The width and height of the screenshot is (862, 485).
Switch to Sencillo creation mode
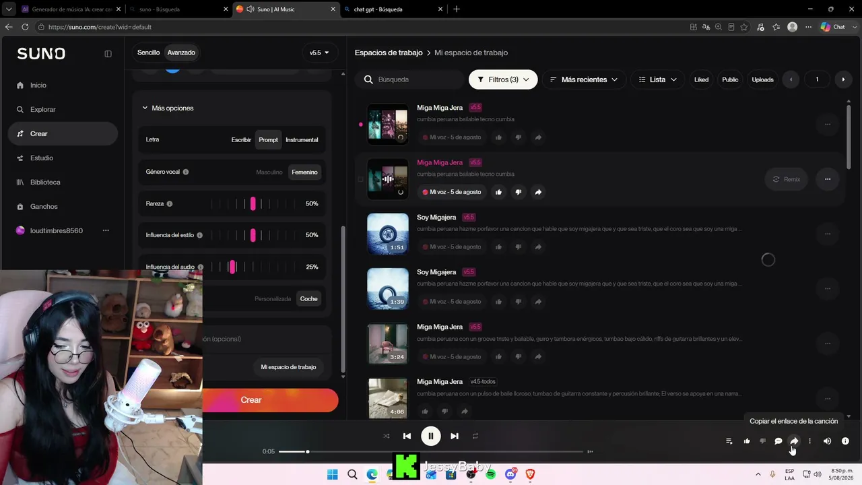click(149, 53)
